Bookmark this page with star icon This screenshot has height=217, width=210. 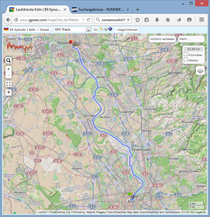tap(138, 20)
